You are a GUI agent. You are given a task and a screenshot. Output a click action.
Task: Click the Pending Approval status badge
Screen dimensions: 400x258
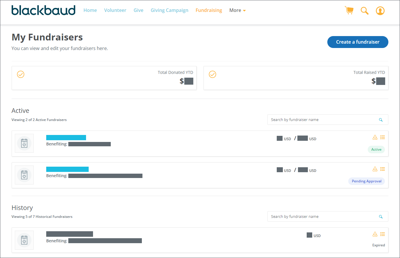367,181
